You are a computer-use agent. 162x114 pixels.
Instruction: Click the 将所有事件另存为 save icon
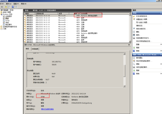(x=134, y=38)
